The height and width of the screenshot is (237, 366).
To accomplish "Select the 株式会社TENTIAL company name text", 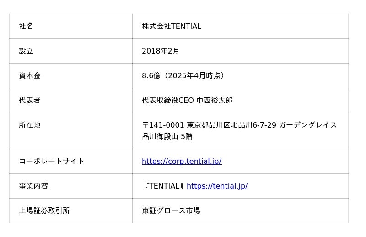I will click(x=172, y=27).
